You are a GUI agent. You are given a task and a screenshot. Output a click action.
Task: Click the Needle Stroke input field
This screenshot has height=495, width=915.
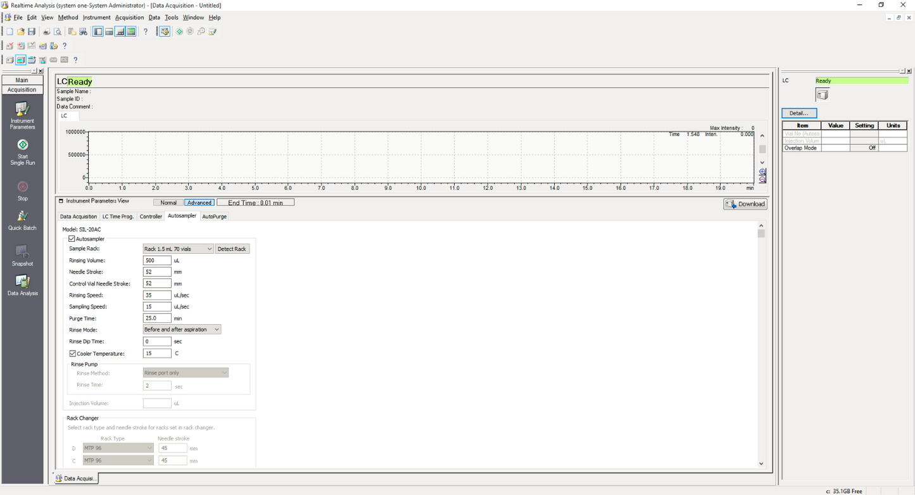pos(157,272)
